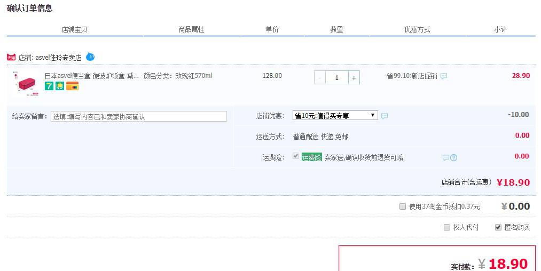Click the subtotal 28.90 value
This screenshot has width=541, height=271.
click(521, 76)
